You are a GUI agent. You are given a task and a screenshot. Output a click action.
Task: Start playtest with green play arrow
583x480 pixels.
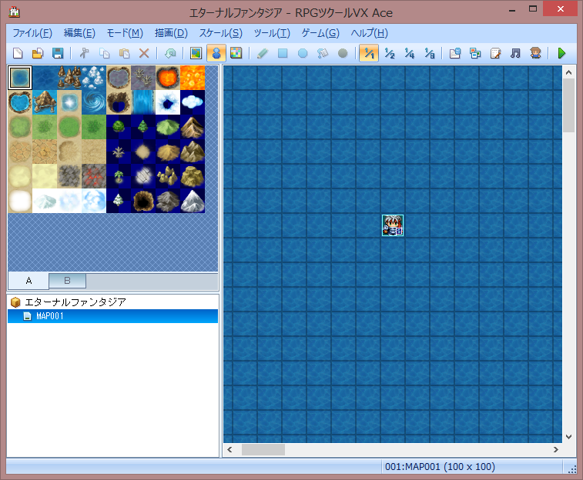click(x=561, y=53)
